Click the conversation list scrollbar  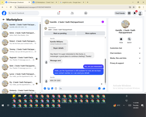point(40,53)
